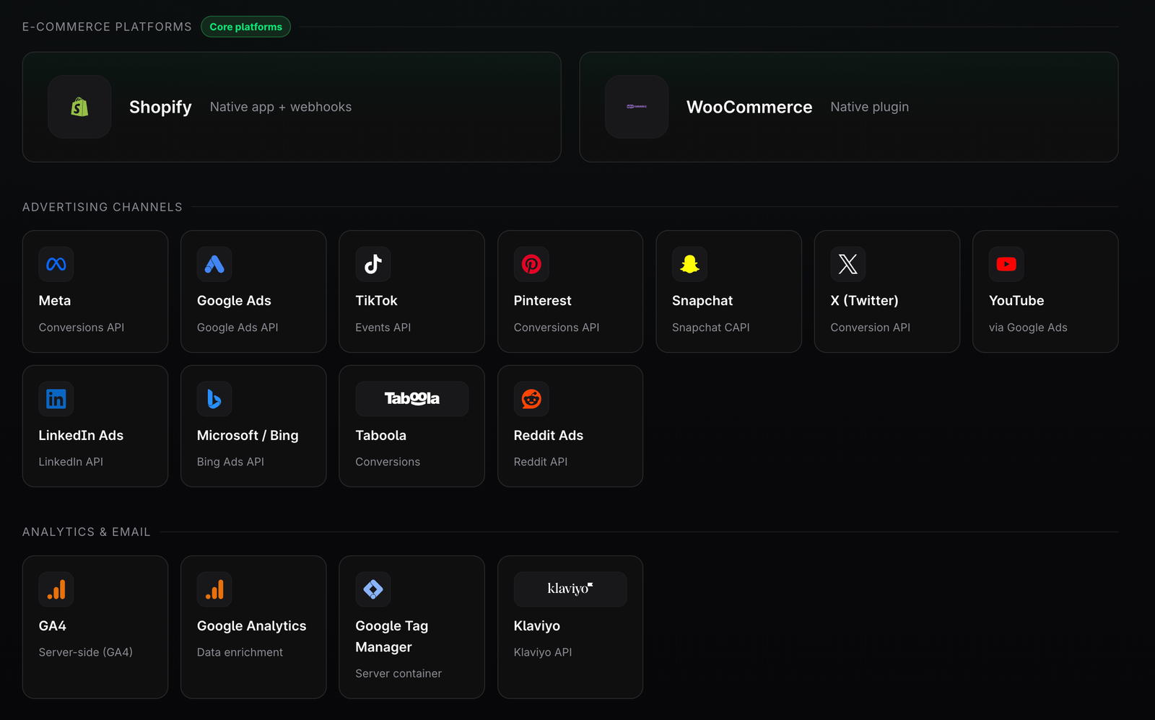Click the Snapchat ghost icon

tap(689, 264)
